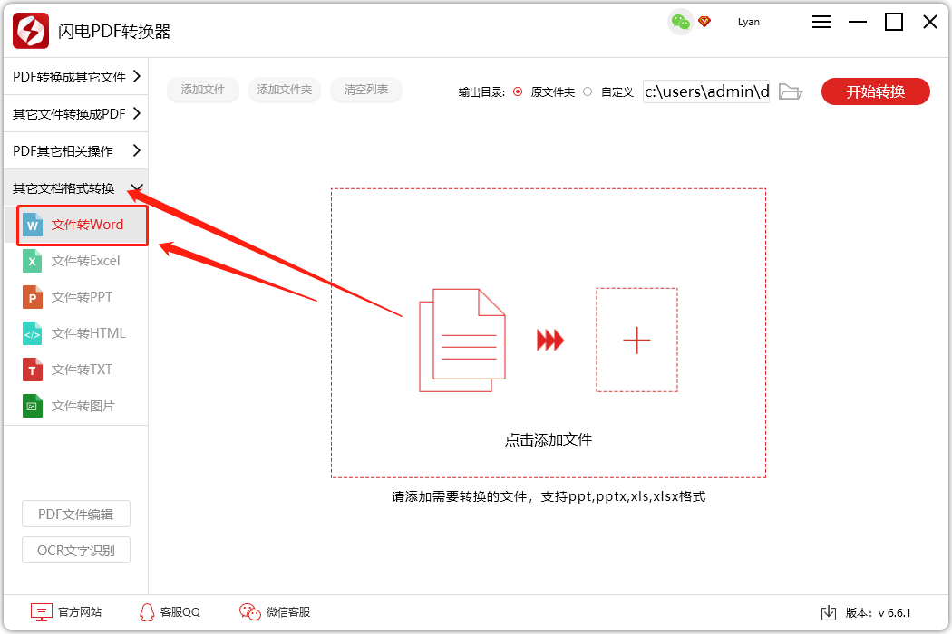This screenshot has height=634, width=952.
Task: Click the triple arrow conversion icon
Action: 550,341
